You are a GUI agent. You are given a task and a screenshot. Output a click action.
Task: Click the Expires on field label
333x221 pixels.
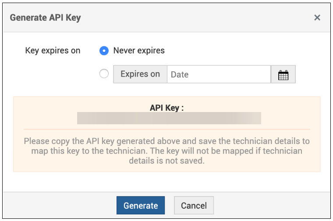click(140, 74)
